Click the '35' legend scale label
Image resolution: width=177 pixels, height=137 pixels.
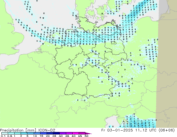click(67, 136)
